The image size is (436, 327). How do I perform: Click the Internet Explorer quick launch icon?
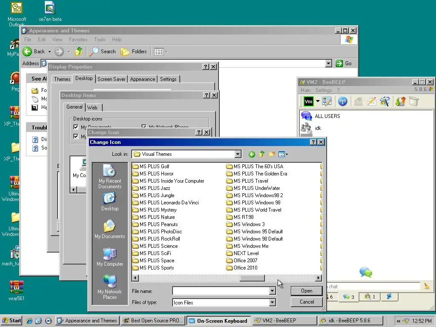[x=29, y=321]
